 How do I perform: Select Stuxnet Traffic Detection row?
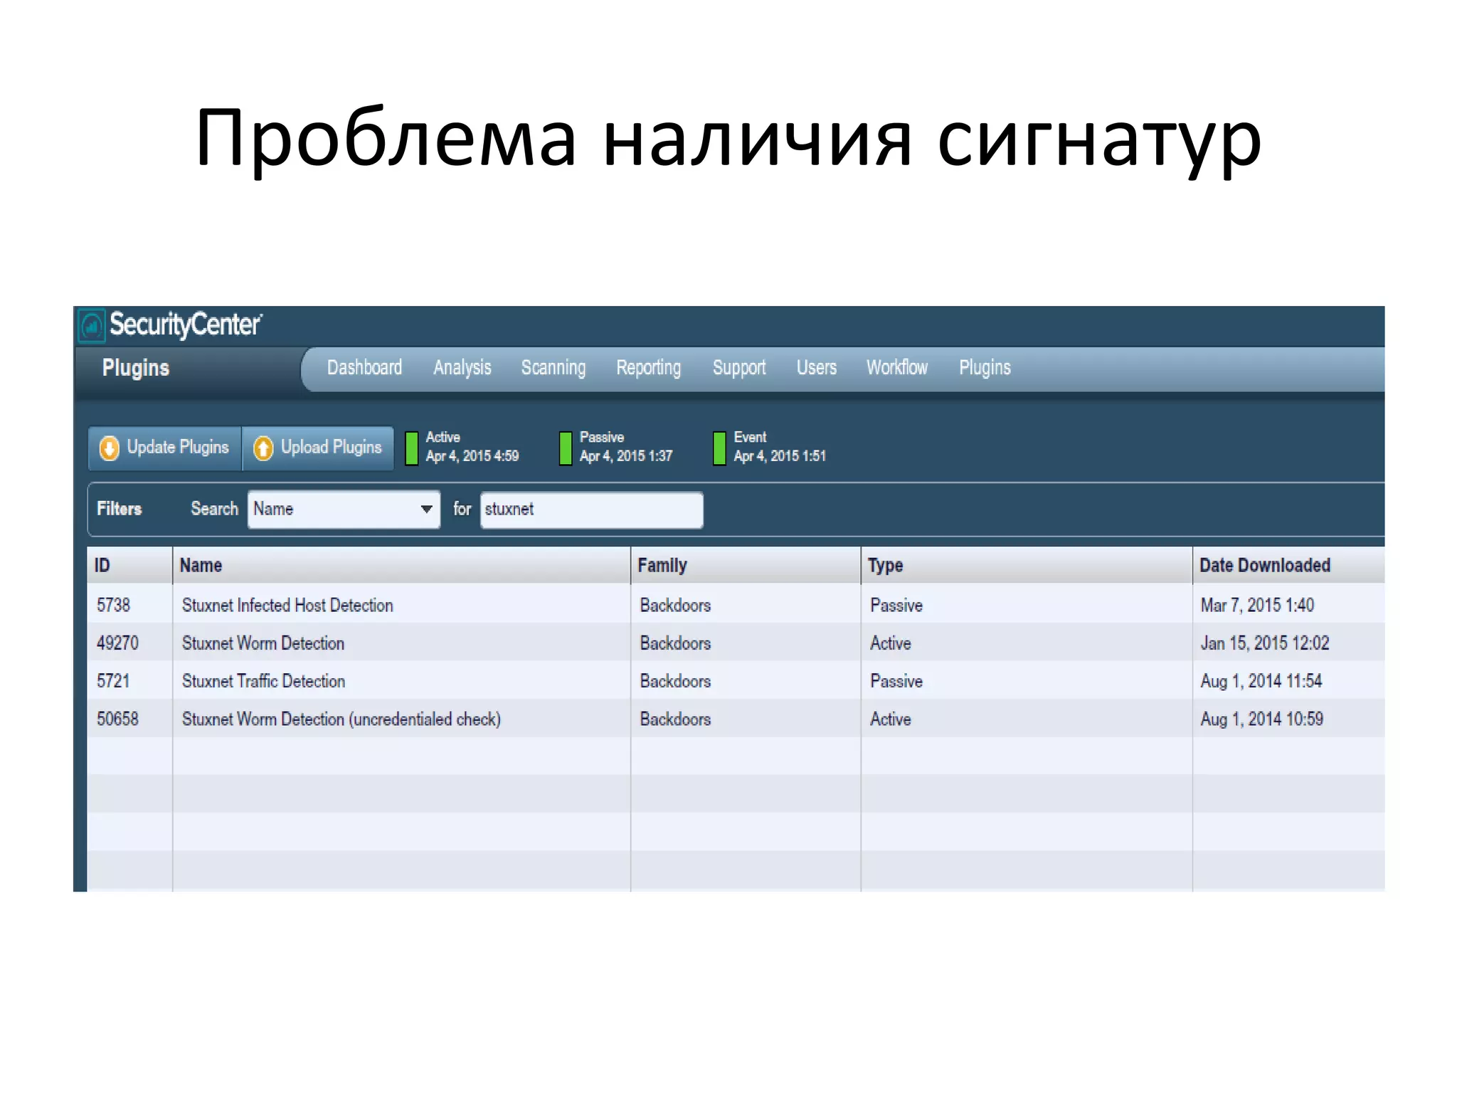pos(736,680)
